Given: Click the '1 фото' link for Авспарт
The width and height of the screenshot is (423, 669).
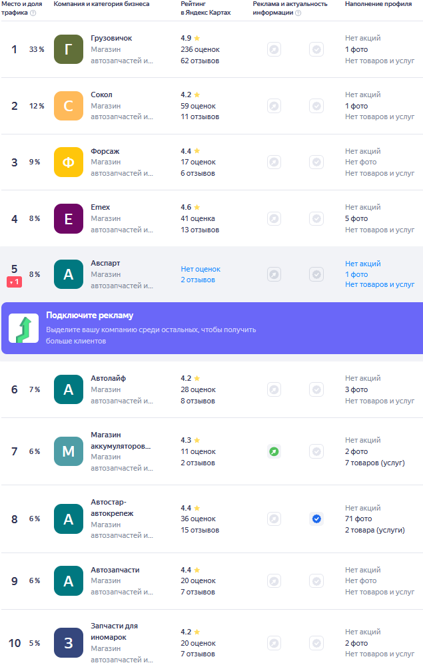Looking at the screenshot, I should pyautogui.click(x=356, y=274).
